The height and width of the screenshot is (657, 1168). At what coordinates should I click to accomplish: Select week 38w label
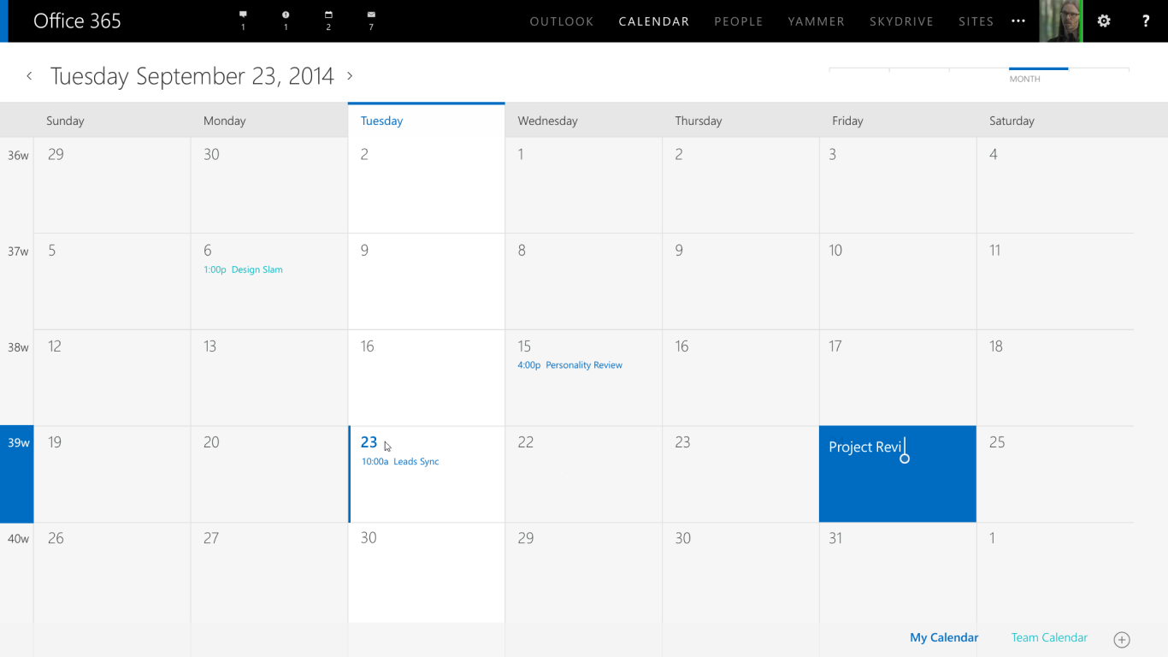point(18,347)
